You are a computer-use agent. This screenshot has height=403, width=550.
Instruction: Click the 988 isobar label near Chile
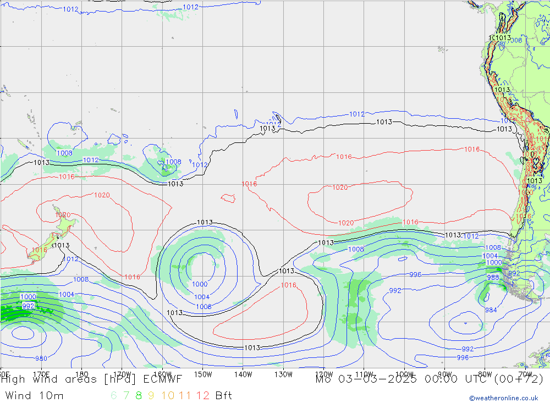point(493,278)
